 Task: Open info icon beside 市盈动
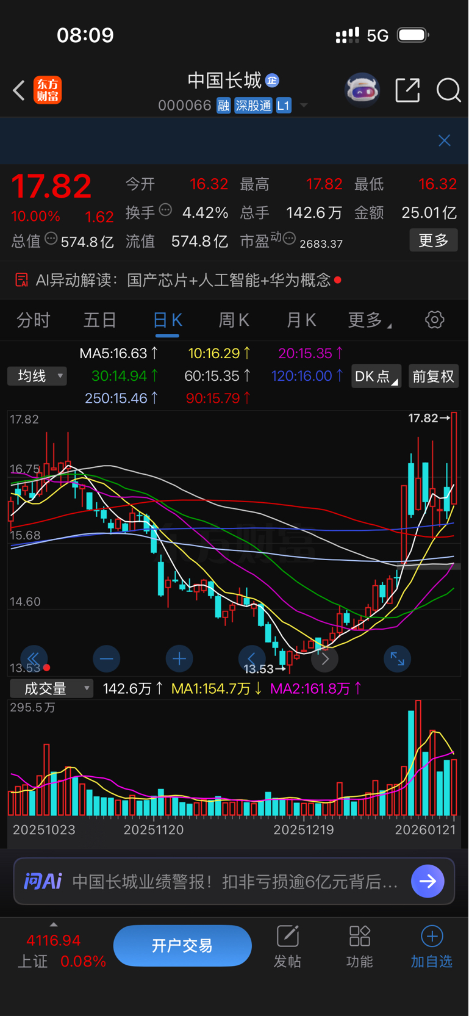pos(290,238)
